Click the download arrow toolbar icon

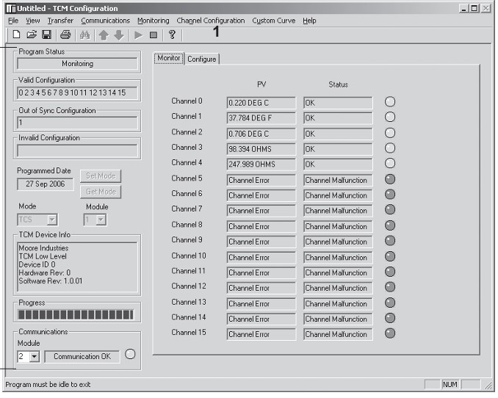(x=118, y=35)
